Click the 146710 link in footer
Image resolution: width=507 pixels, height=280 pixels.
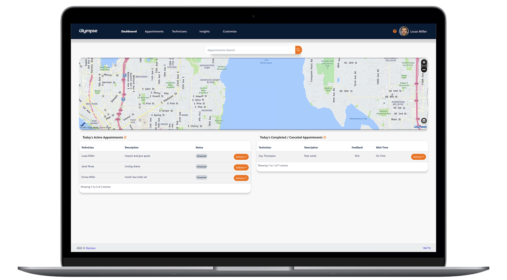426,248
